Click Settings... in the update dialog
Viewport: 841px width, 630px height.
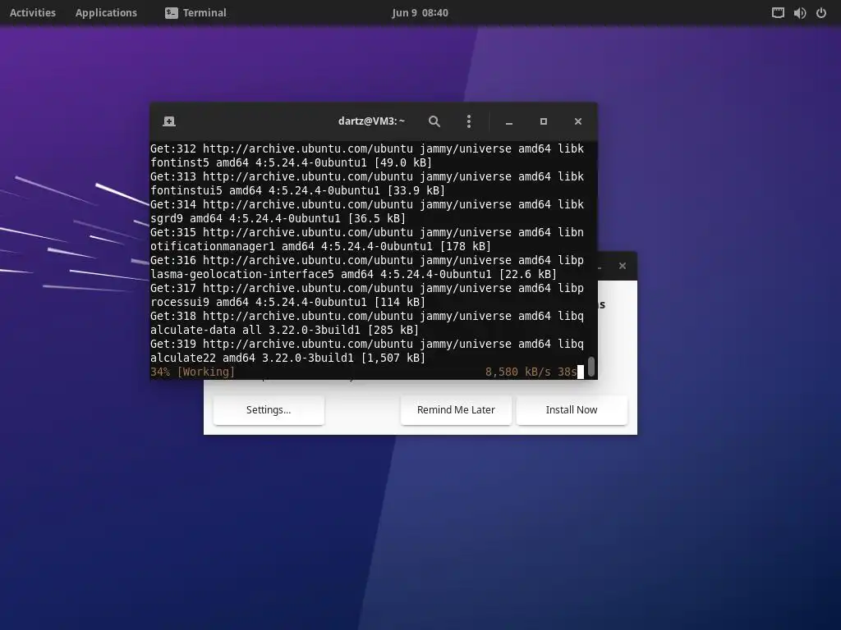tap(269, 410)
